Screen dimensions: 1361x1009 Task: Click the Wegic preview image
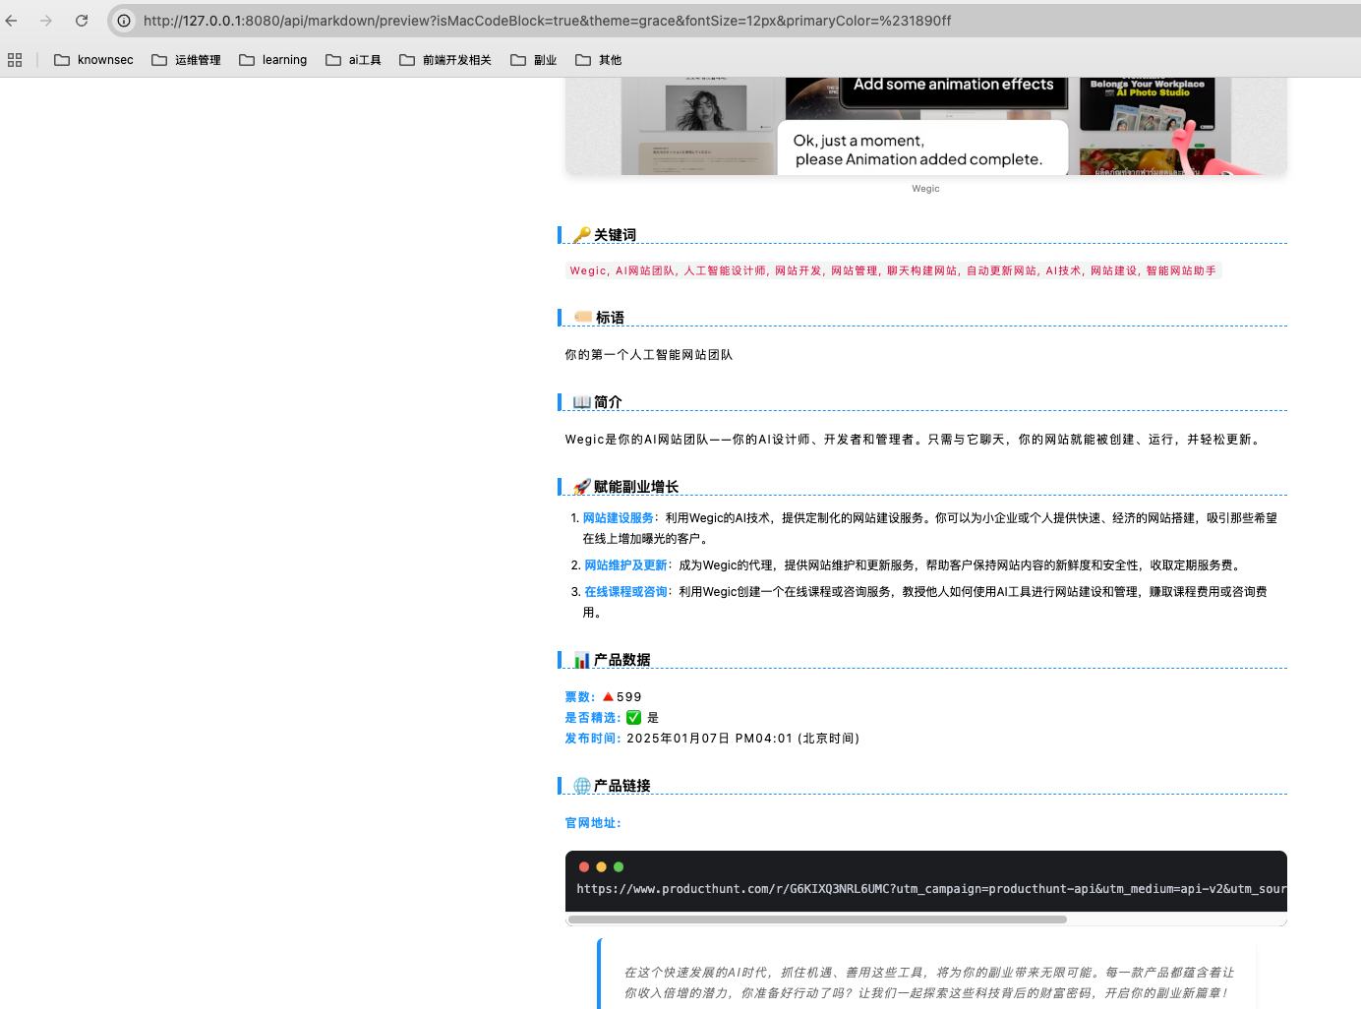(925, 126)
